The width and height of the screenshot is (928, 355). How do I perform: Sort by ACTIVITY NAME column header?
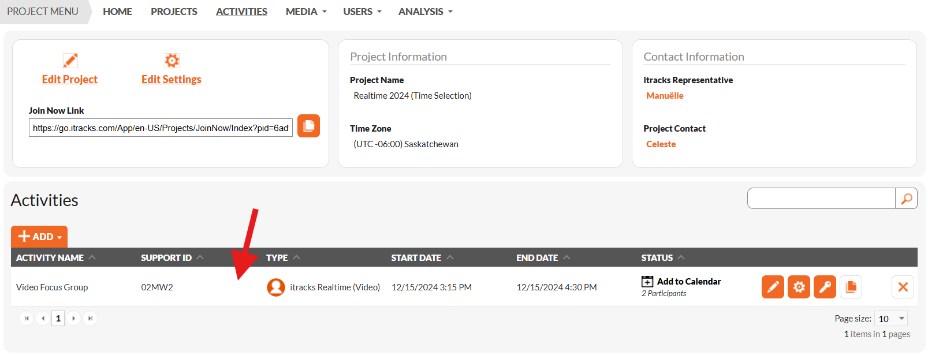50,257
